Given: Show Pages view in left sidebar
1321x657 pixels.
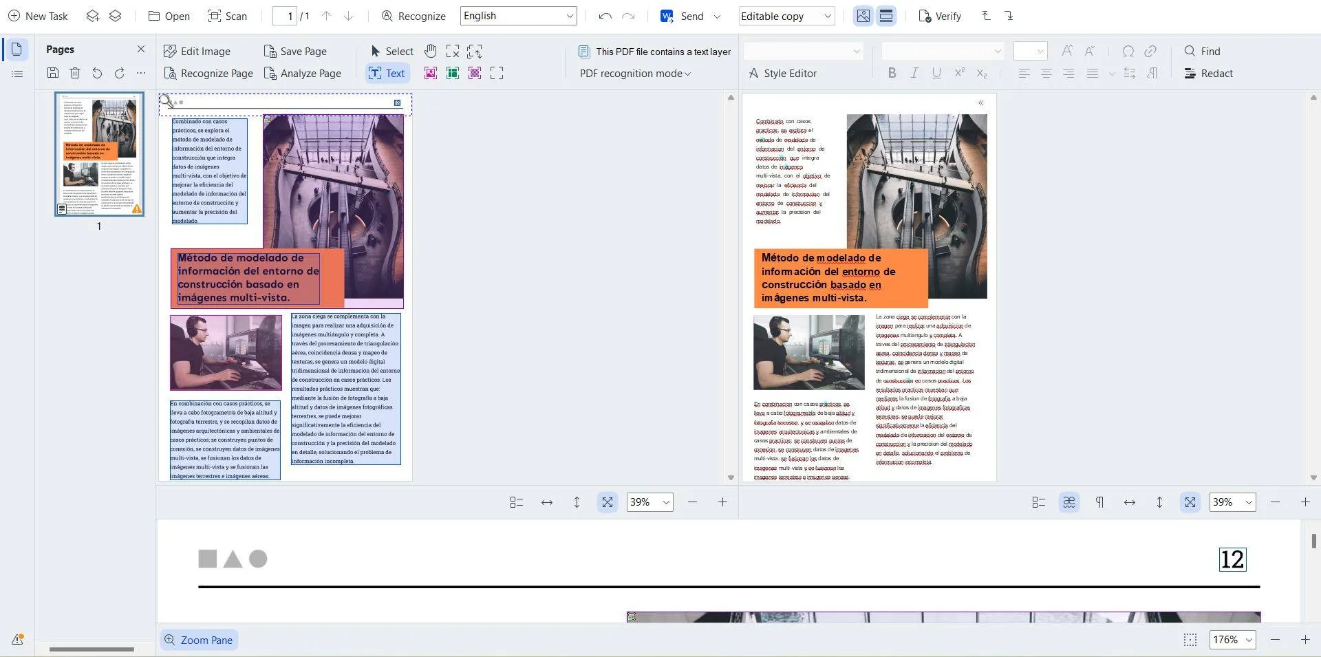Looking at the screenshot, I should 17,49.
